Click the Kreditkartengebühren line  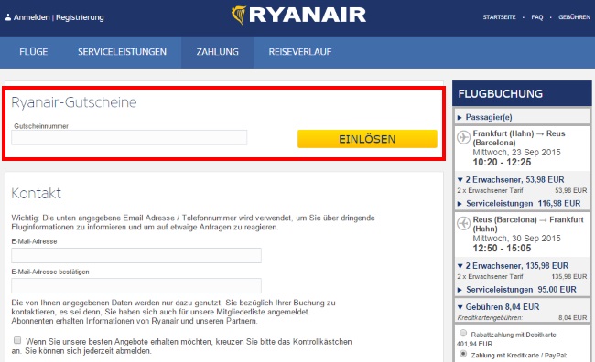tap(522, 317)
